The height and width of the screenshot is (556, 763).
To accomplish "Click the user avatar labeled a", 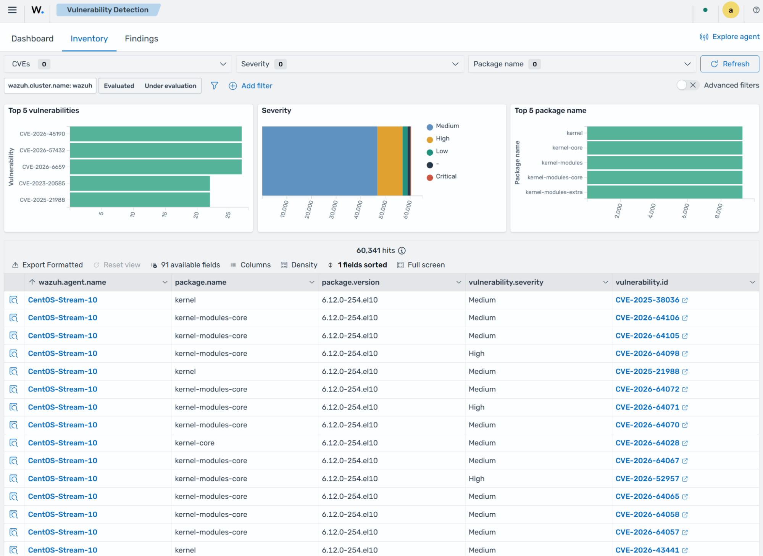I will (731, 10).
